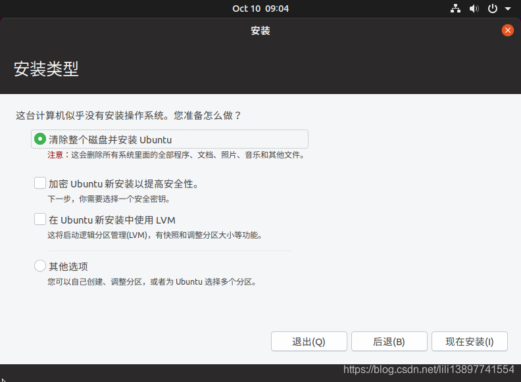
Task: Click the text 您可以自己创建、调整分区
Action: (153, 282)
